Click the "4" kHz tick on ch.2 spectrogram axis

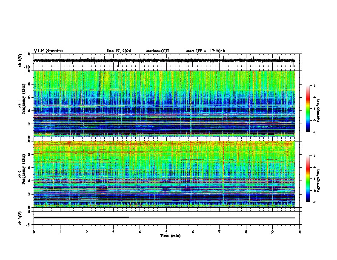click(x=30, y=181)
